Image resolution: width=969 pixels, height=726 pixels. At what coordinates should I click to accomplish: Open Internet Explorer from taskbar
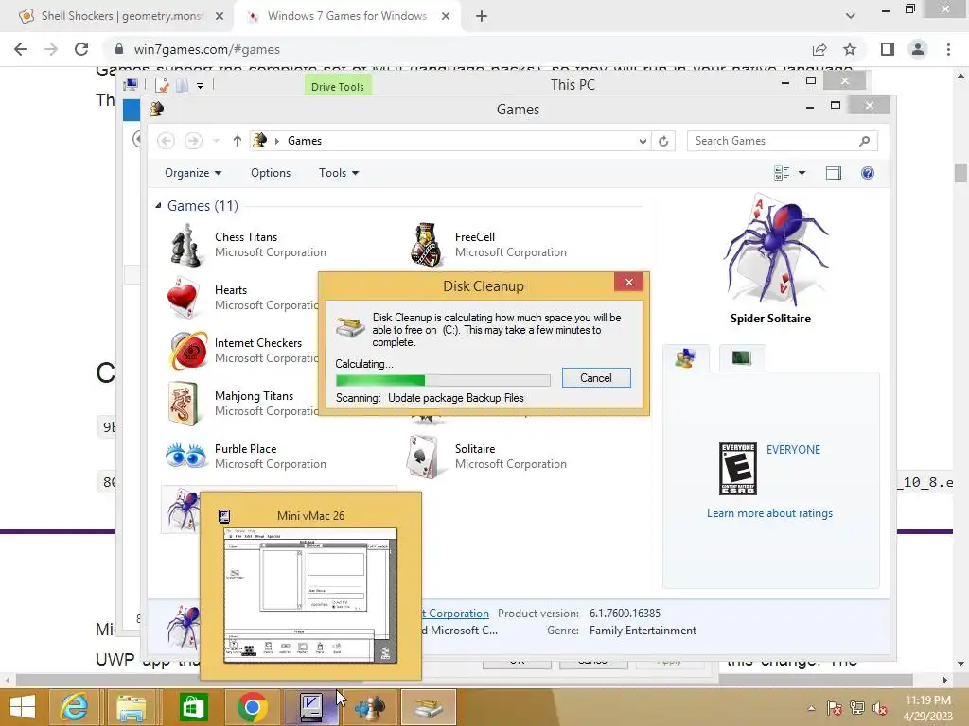74,707
